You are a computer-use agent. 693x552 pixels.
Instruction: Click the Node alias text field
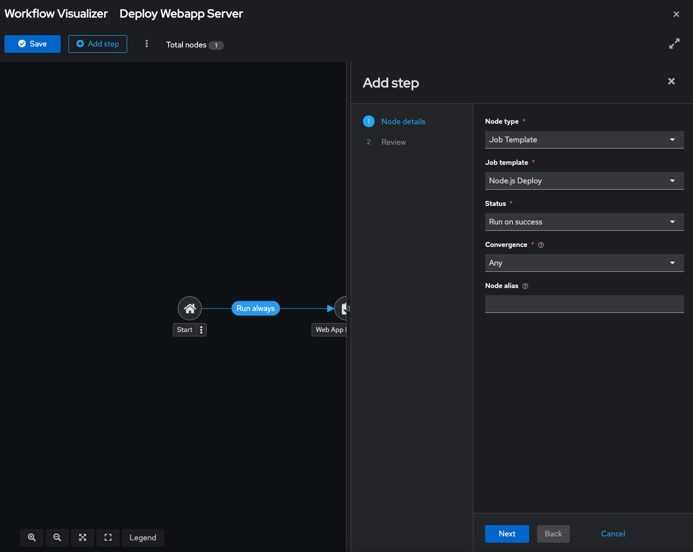click(x=584, y=304)
